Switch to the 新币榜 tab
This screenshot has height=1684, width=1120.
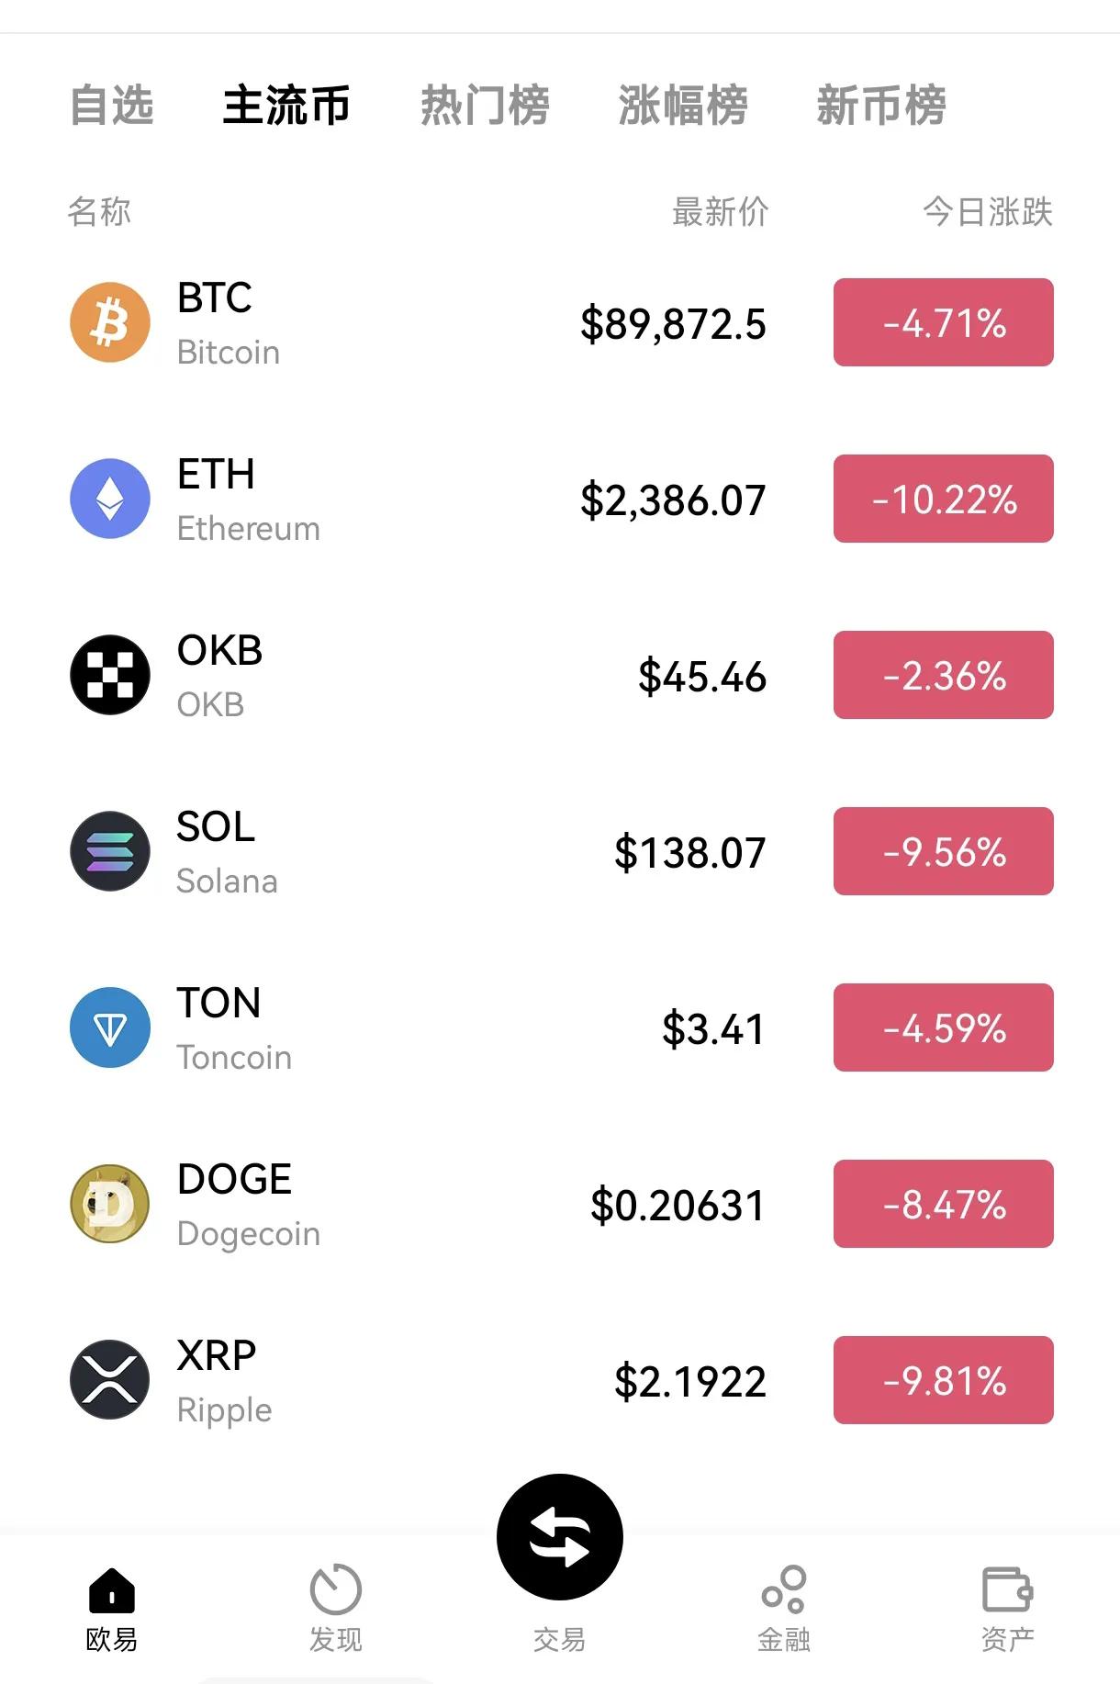point(881,105)
